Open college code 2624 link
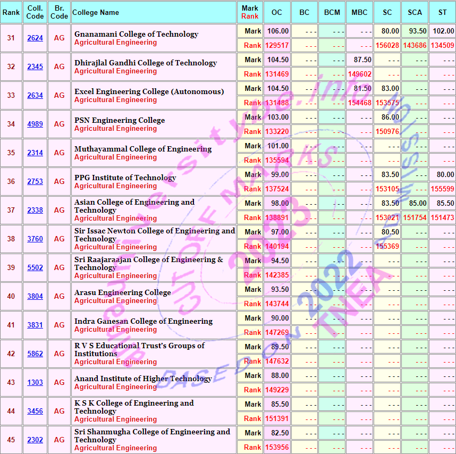Viewport: 456px width, 454px height. pyautogui.click(x=35, y=38)
